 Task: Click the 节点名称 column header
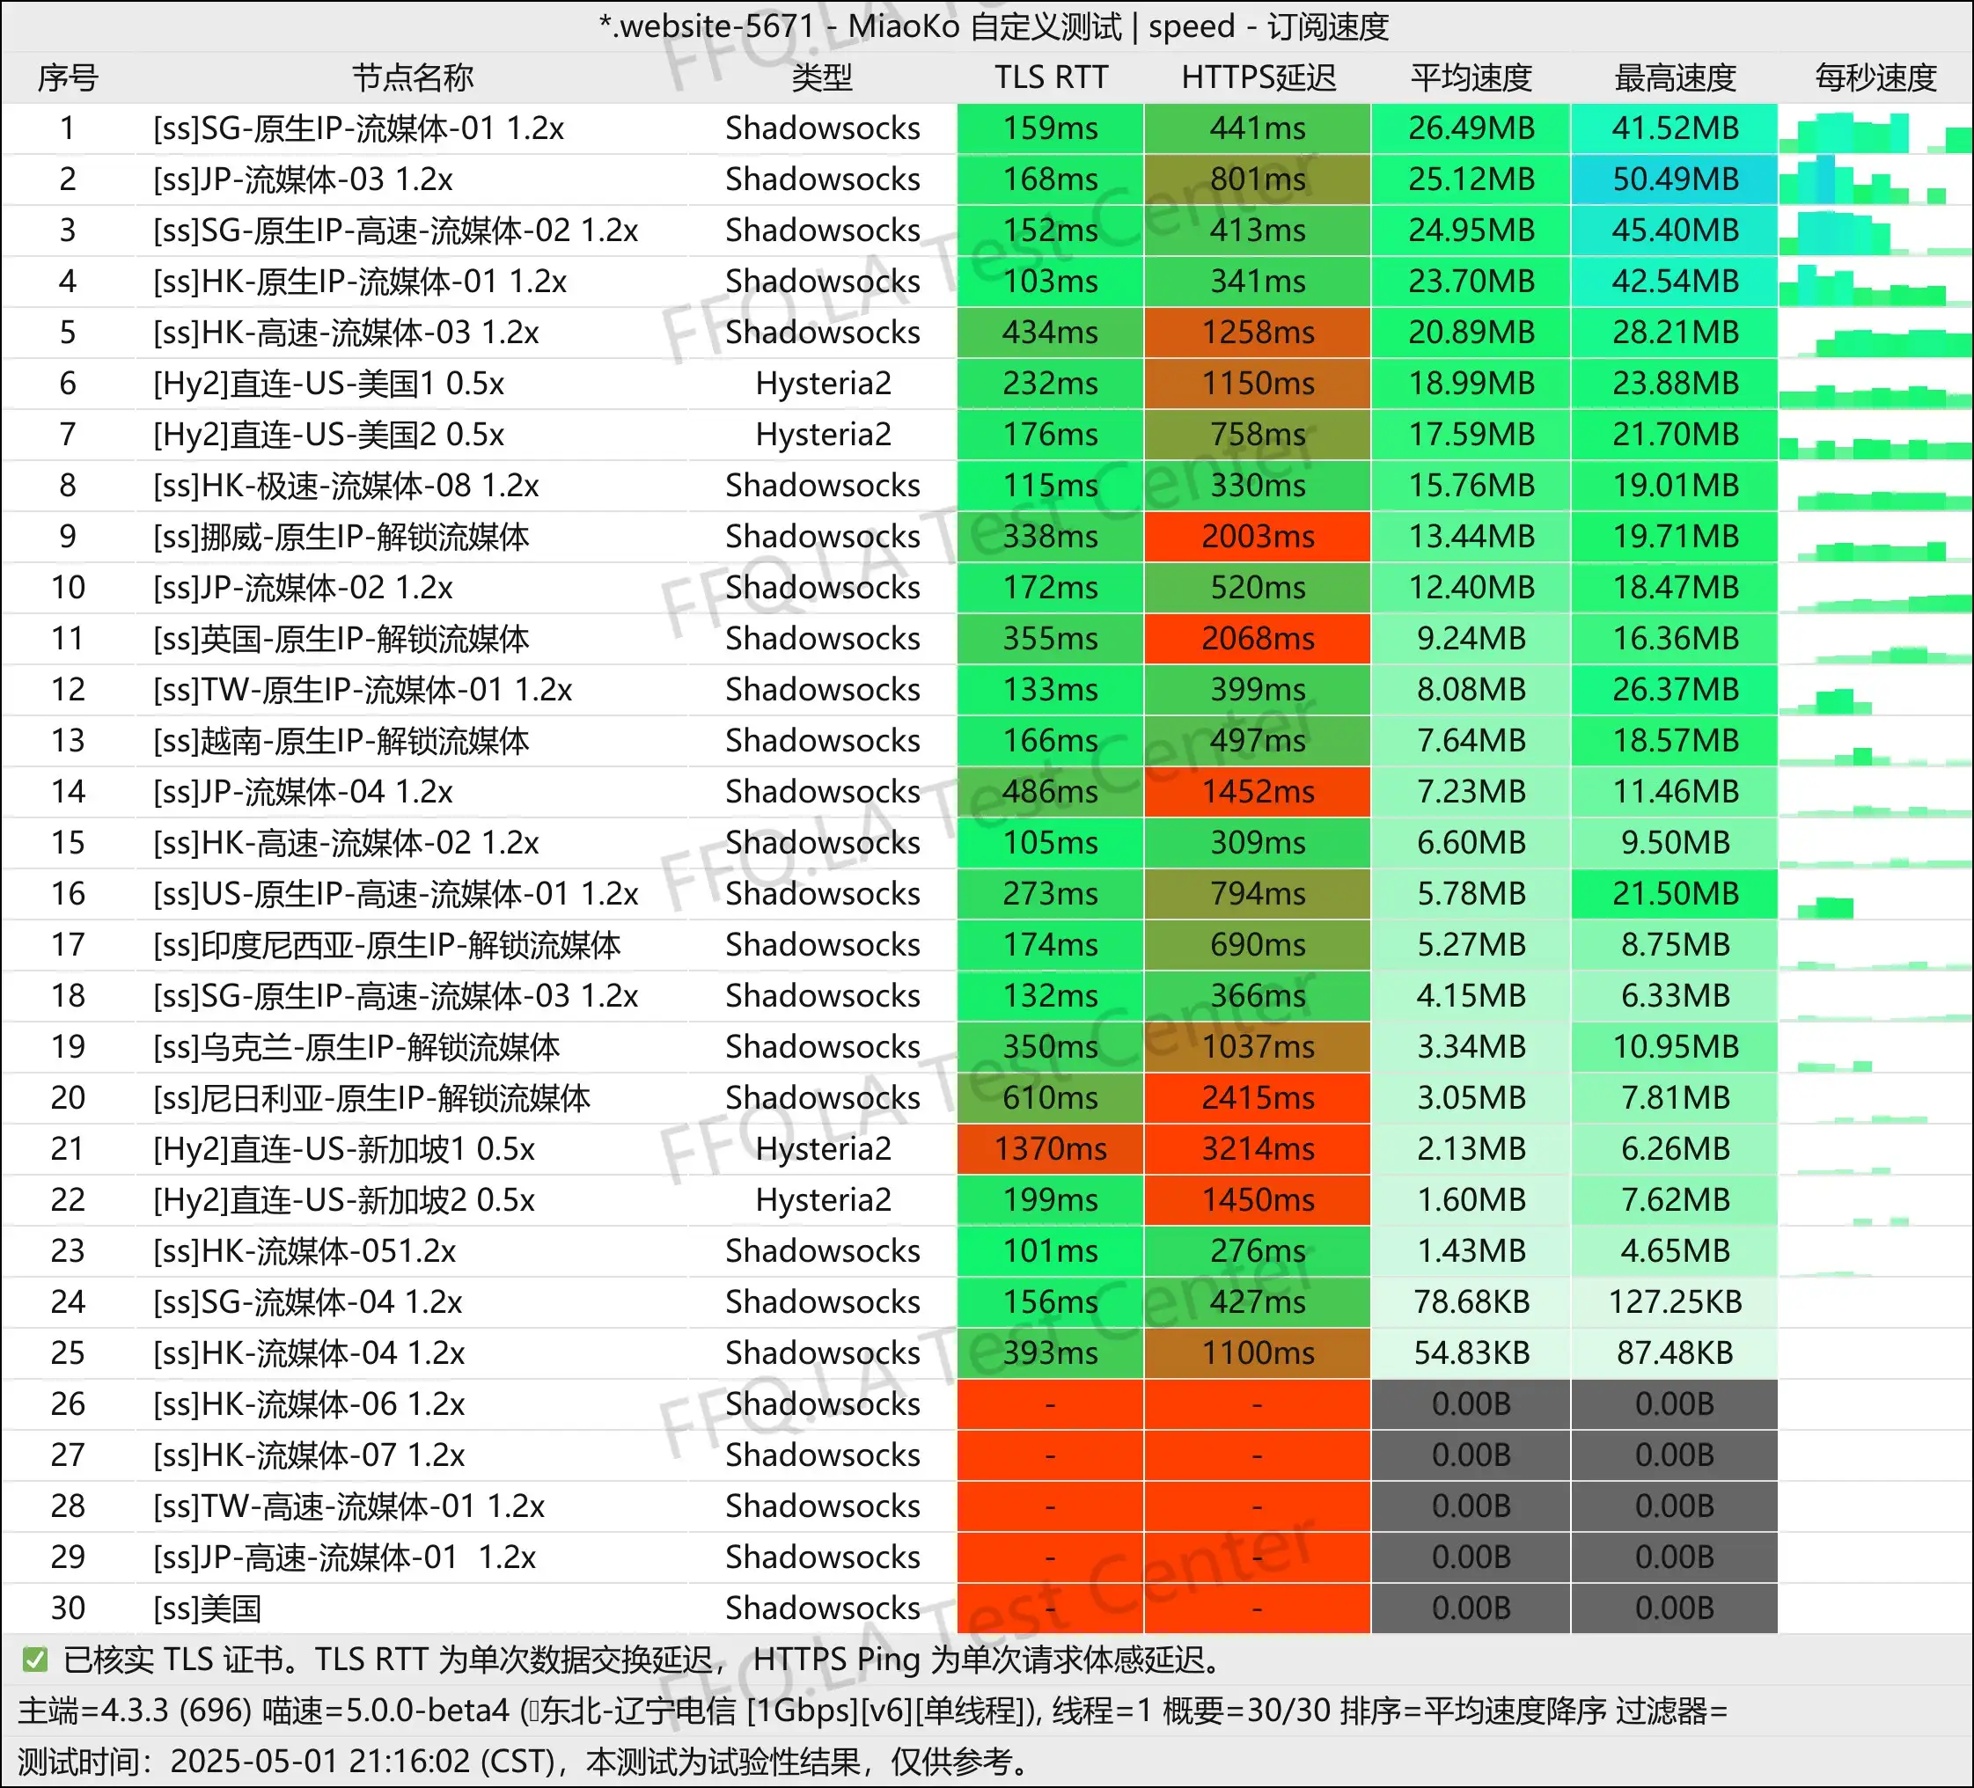(412, 77)
